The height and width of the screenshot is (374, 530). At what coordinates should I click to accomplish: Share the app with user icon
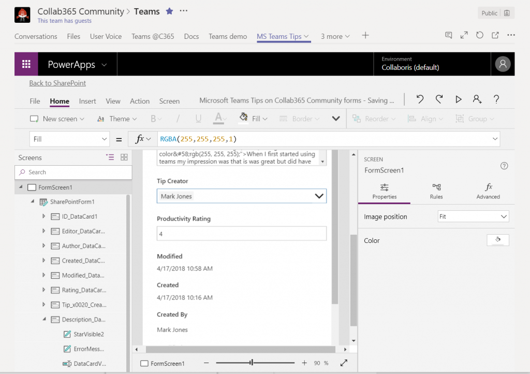click(x=477, y=99)
